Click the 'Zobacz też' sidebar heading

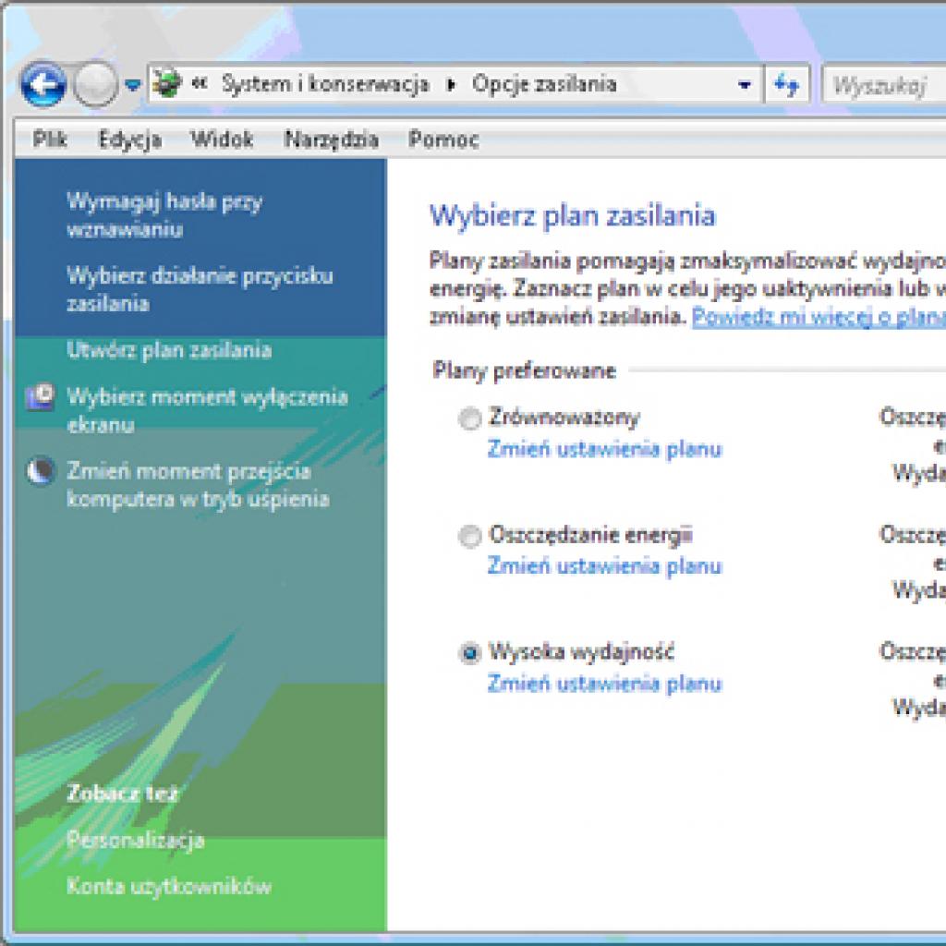point(122,794)
